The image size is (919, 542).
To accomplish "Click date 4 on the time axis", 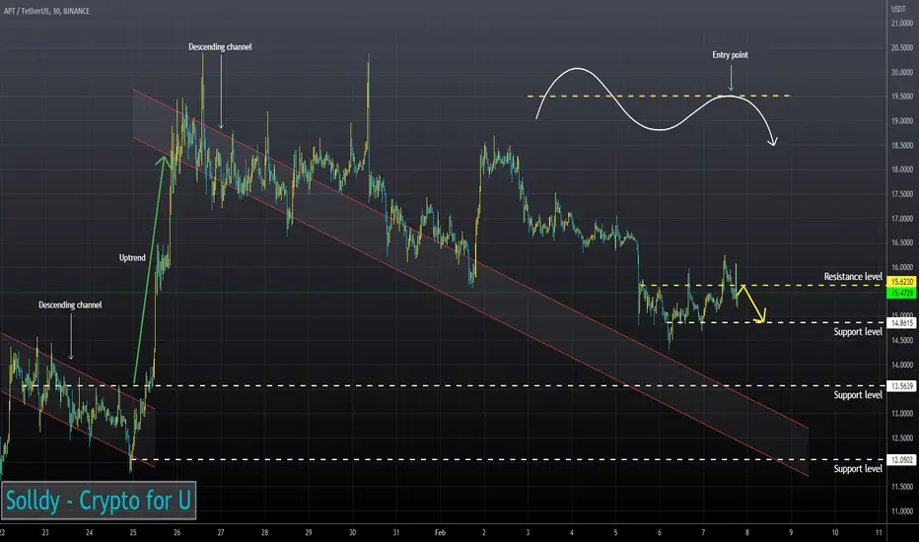I will 572,532.
